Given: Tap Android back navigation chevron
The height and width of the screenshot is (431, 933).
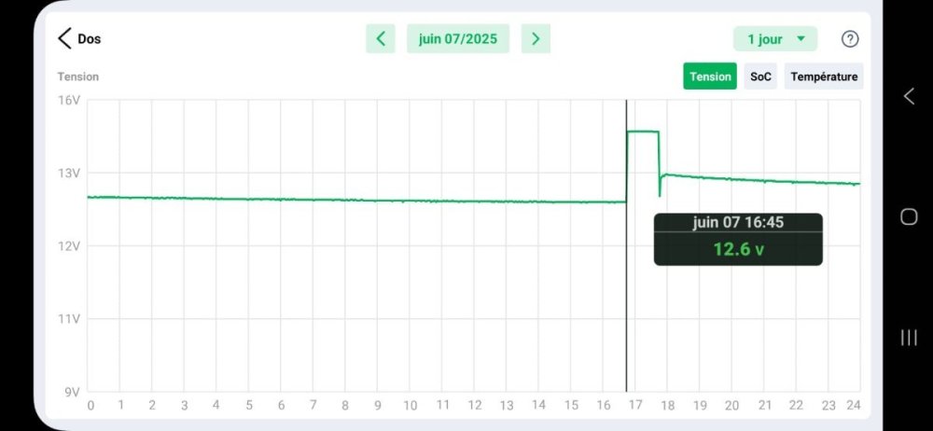Looking at the screenshot, I should point(909,96).
